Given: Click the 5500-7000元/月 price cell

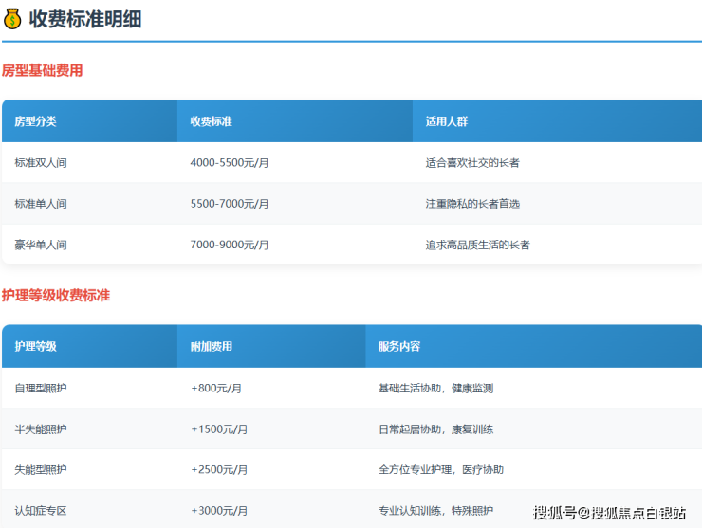Looking at the screenshot, I should coord(230,204).
